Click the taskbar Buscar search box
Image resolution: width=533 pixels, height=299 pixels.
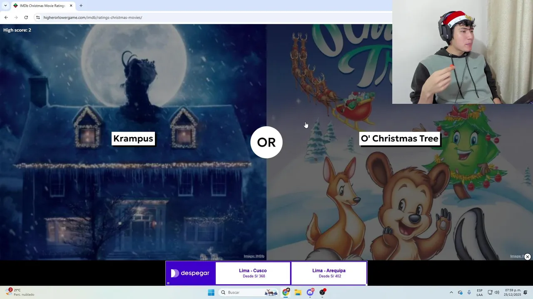(x=249, y=292)
